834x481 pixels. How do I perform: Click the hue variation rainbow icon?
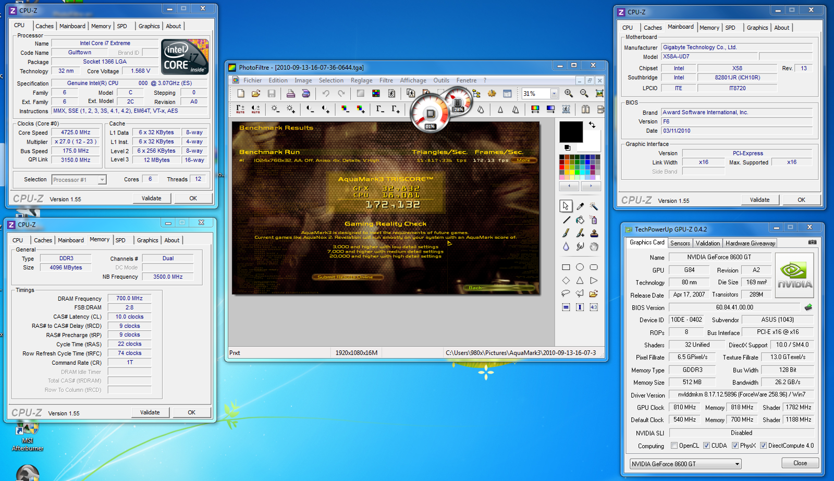pyautogui.click(x=535, y=109)
